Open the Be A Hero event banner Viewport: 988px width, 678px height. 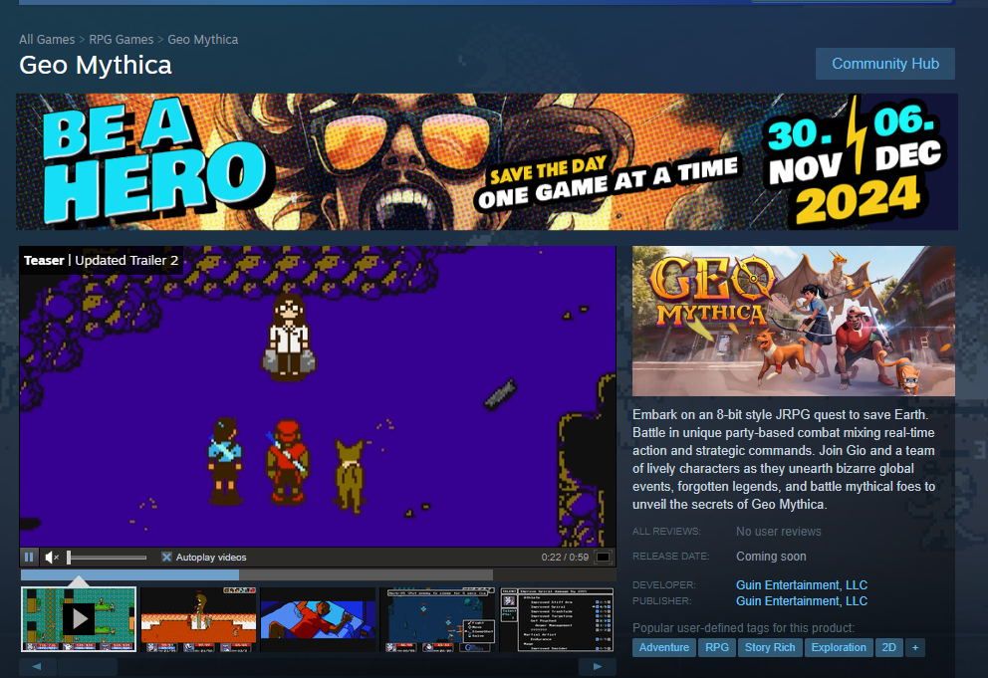pos(486,161)
